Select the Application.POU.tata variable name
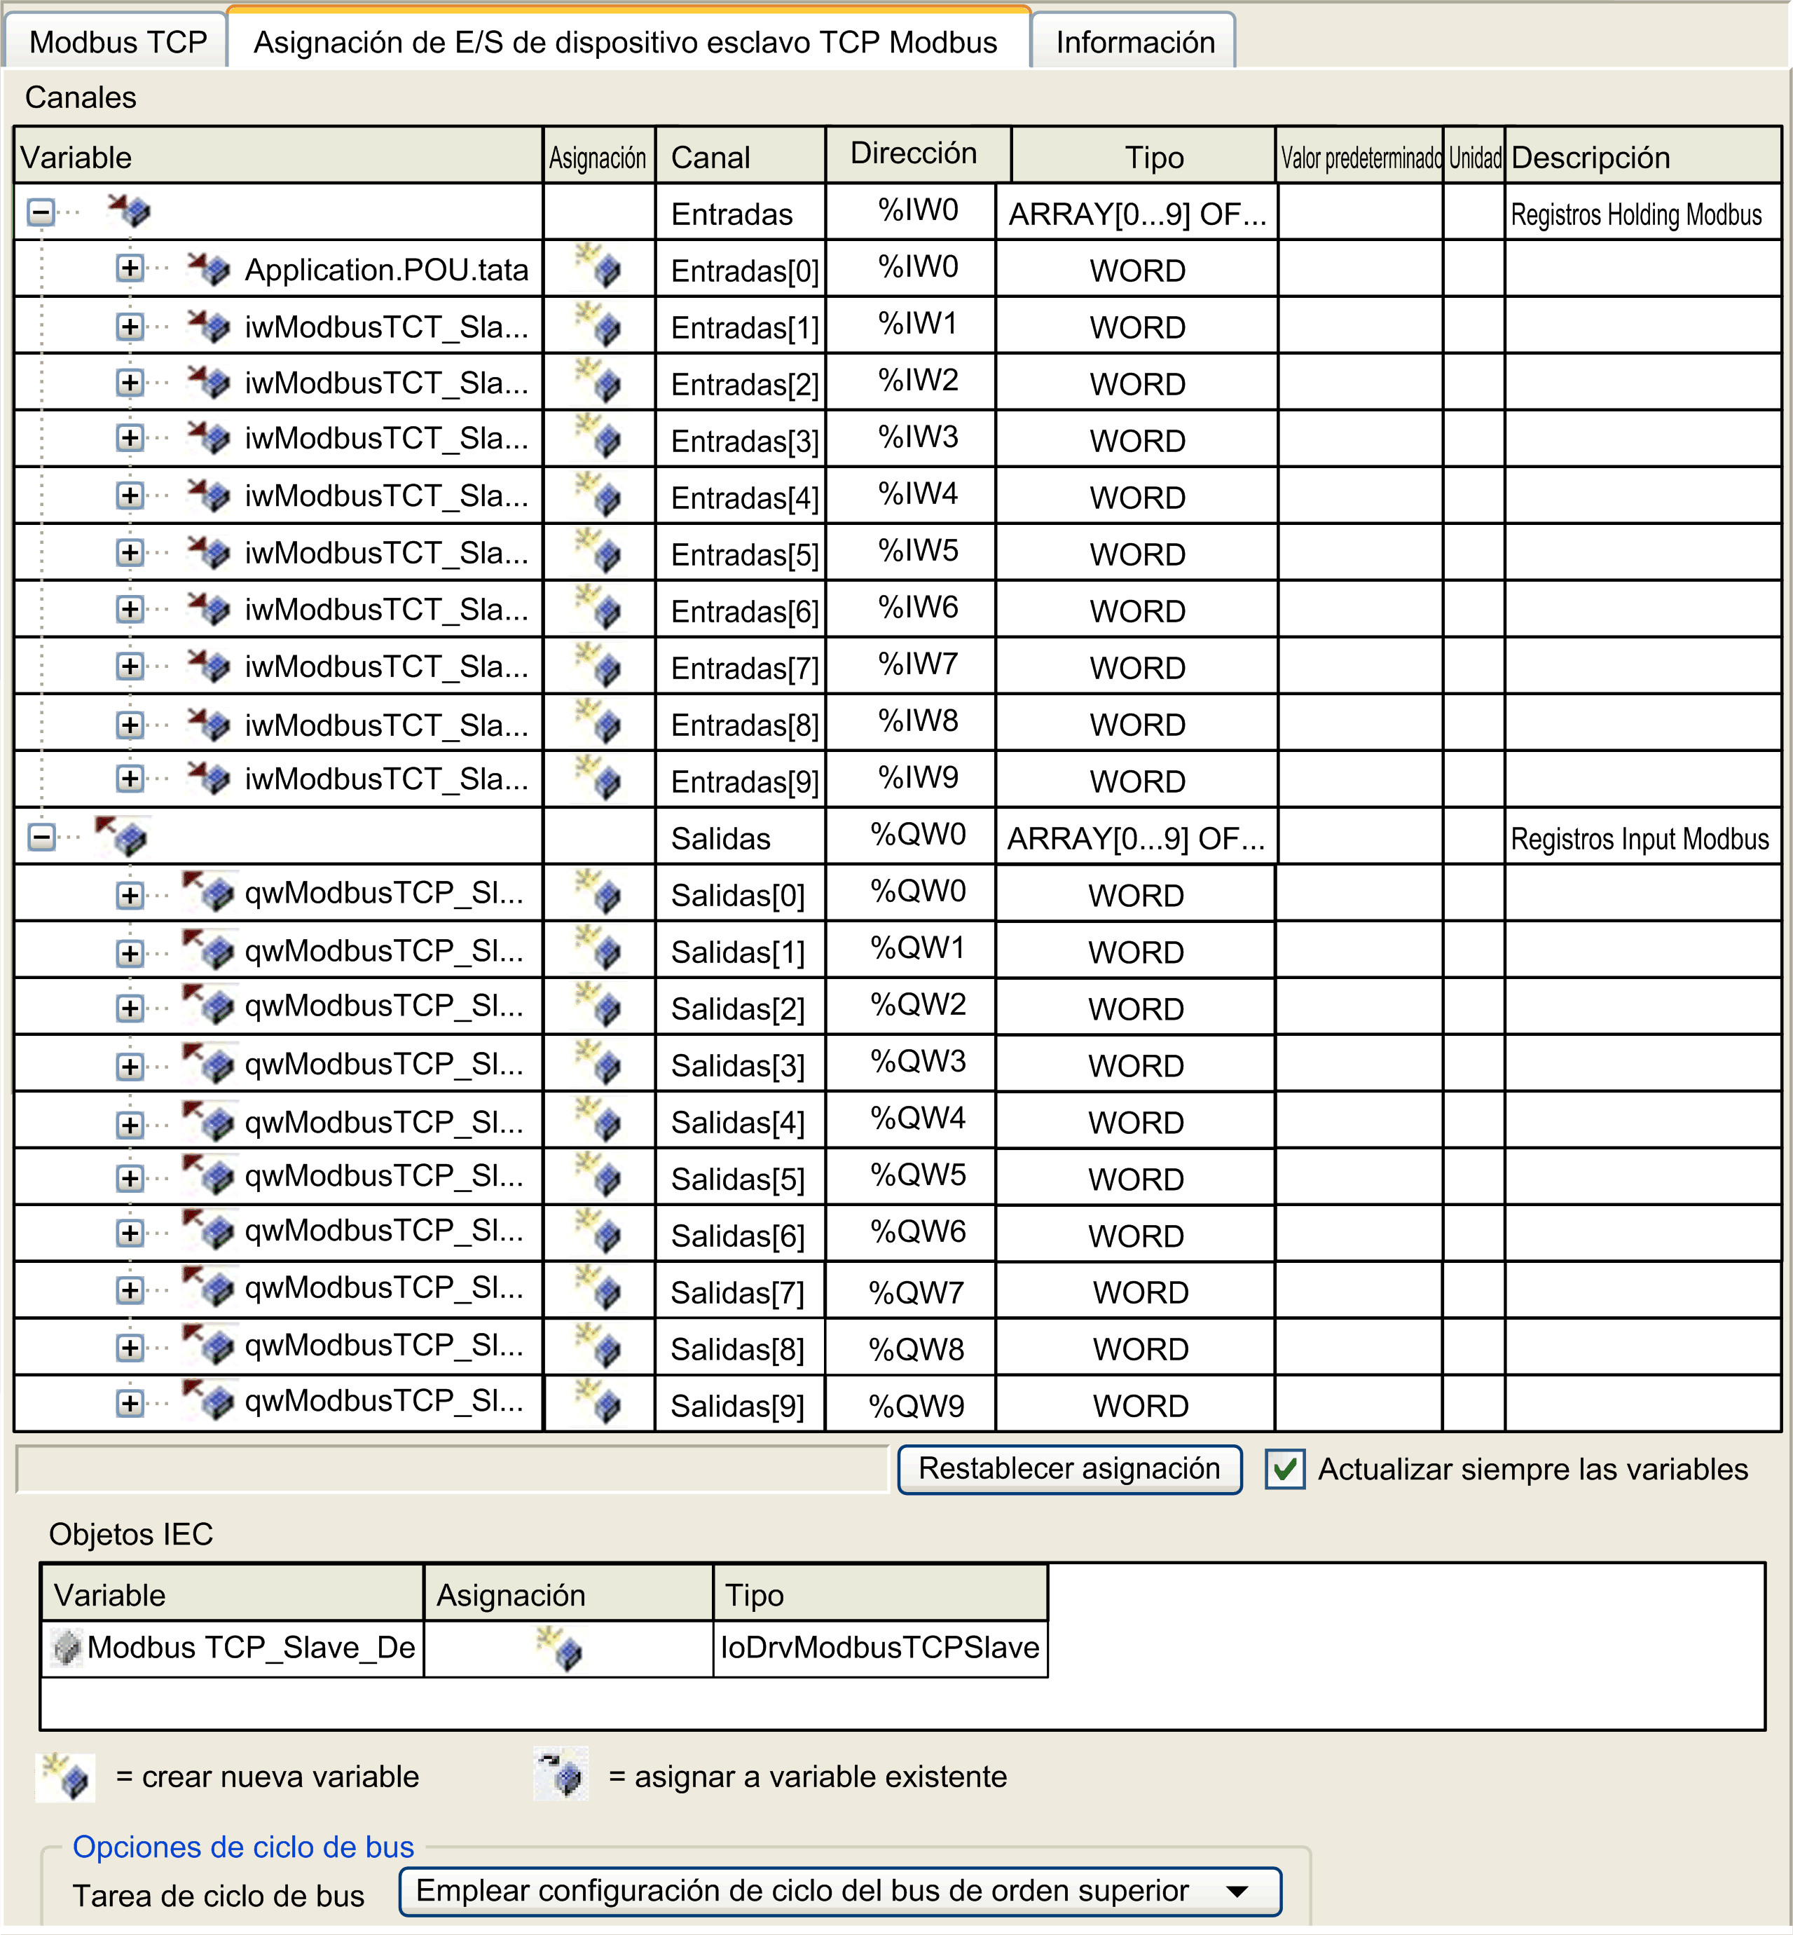 386,270
